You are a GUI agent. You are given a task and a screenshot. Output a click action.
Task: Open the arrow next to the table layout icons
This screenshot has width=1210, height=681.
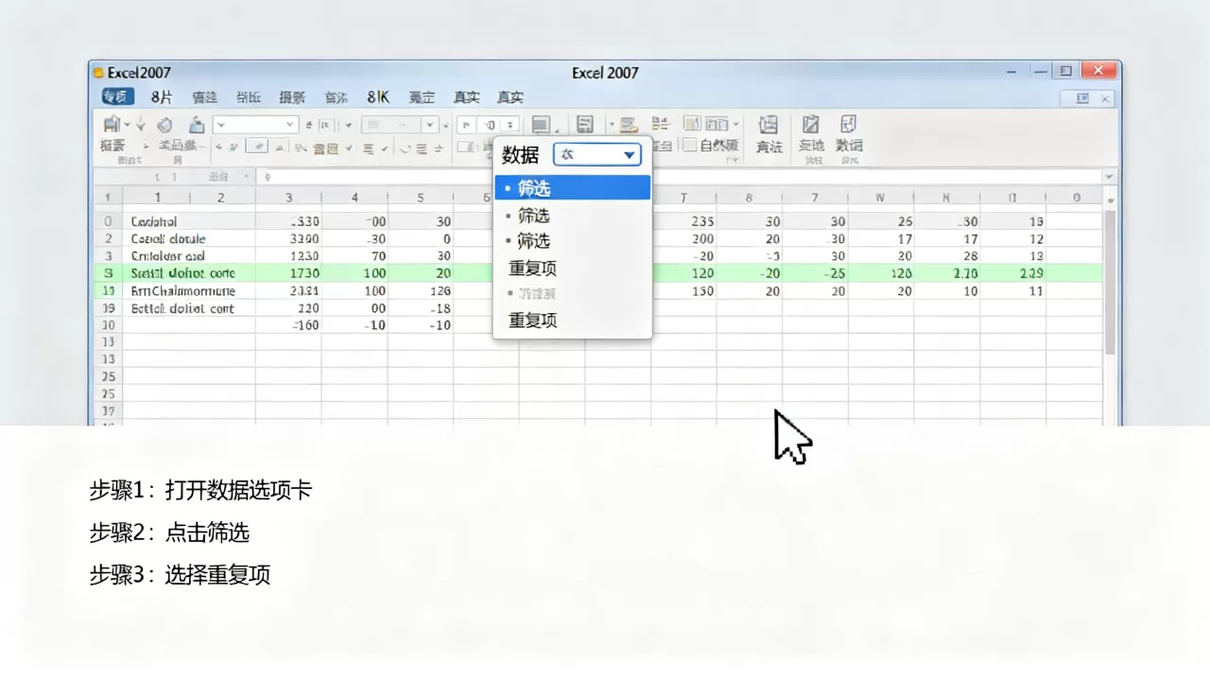735,123
